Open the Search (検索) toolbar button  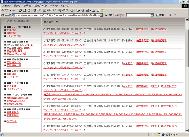coord(39,10)
